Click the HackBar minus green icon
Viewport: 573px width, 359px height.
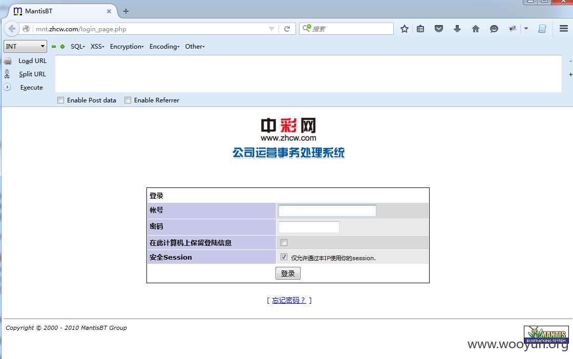click(54, 47)
